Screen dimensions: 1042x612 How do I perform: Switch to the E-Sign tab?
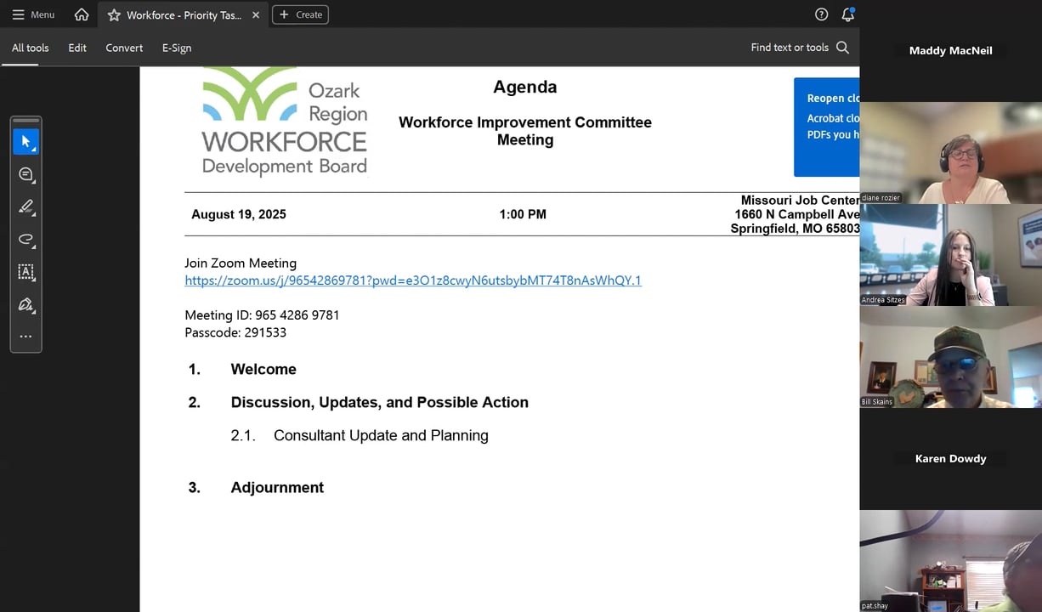pos(176,48)
